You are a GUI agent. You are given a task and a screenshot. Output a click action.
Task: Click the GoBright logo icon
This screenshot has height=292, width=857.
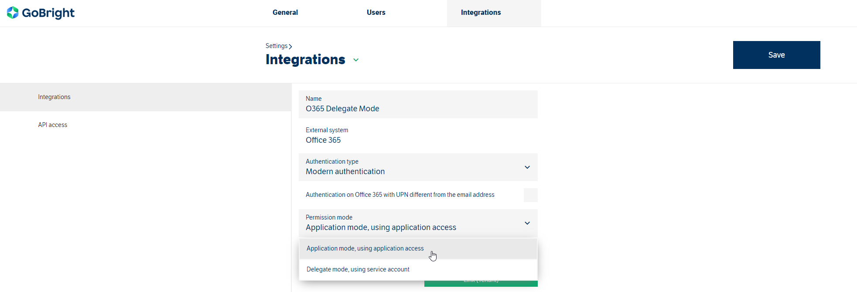point(13,13)
